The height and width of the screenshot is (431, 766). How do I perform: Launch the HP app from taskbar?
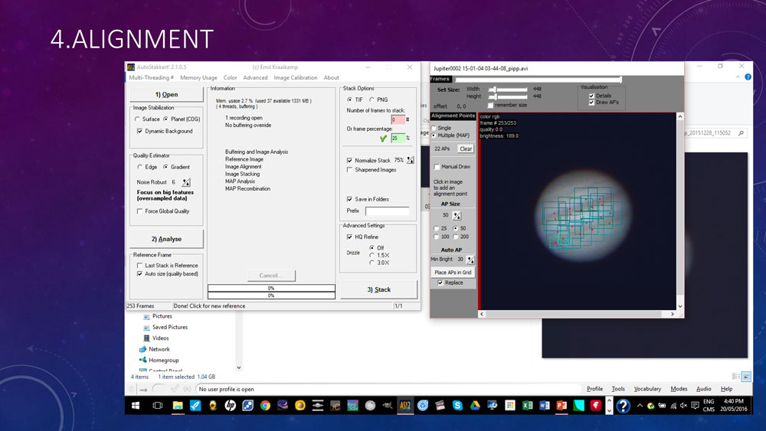point(230,406)
